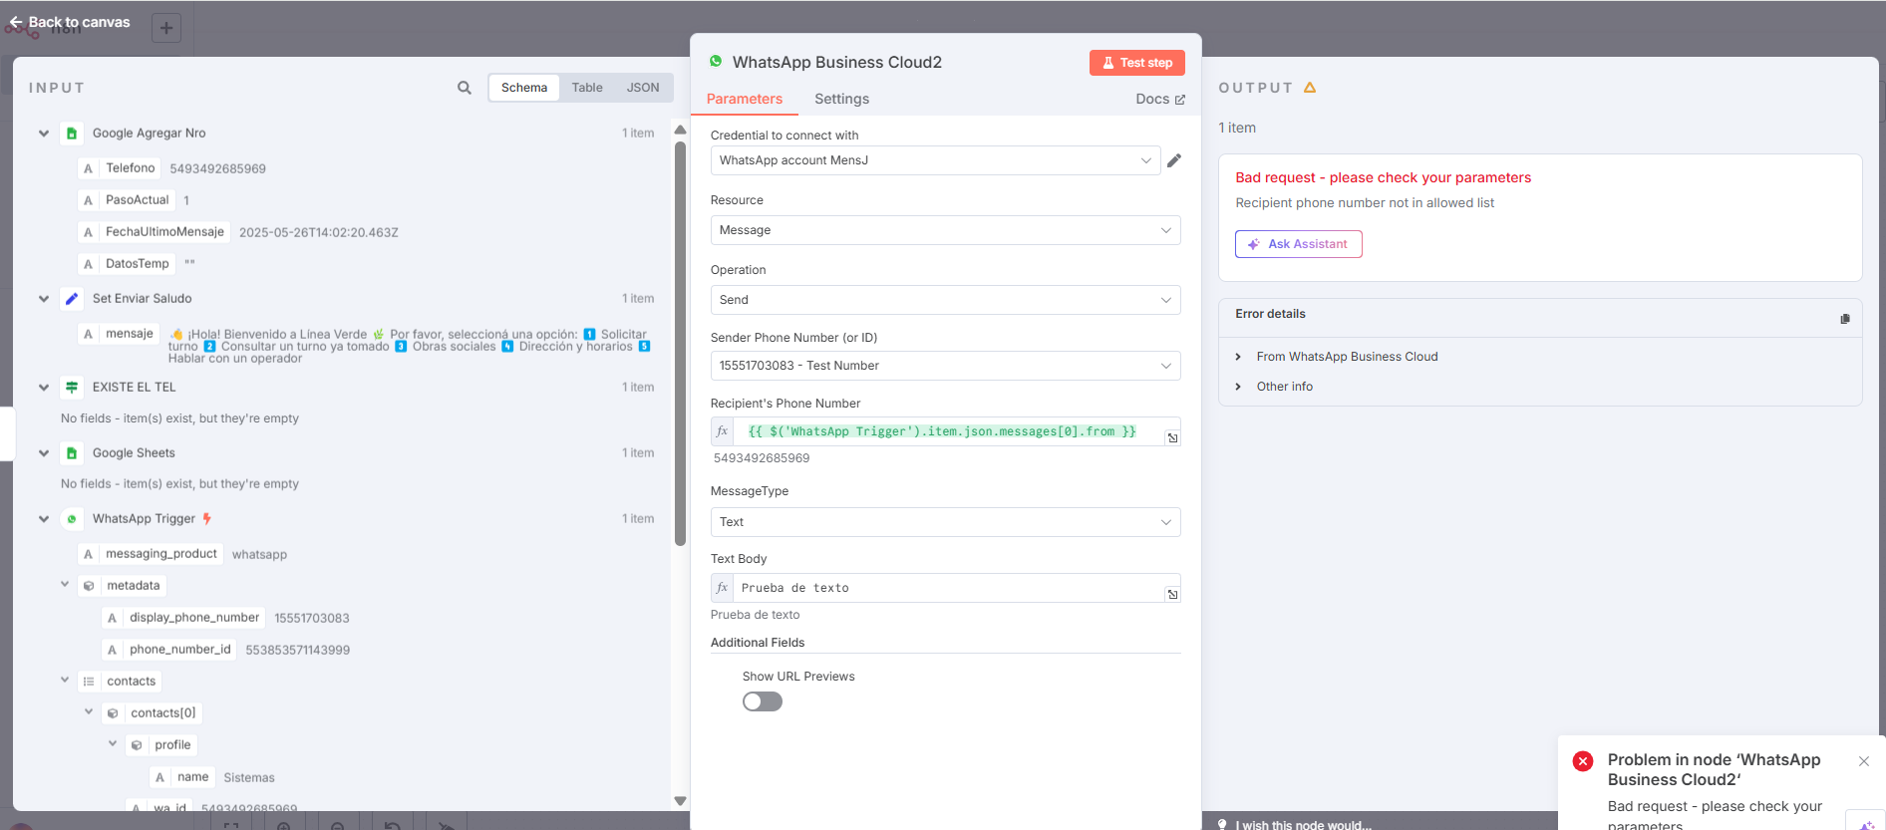The image size is (1886, 830).
Task: Open expression editor for Recipient's Phone Number
Action: 1172,437
